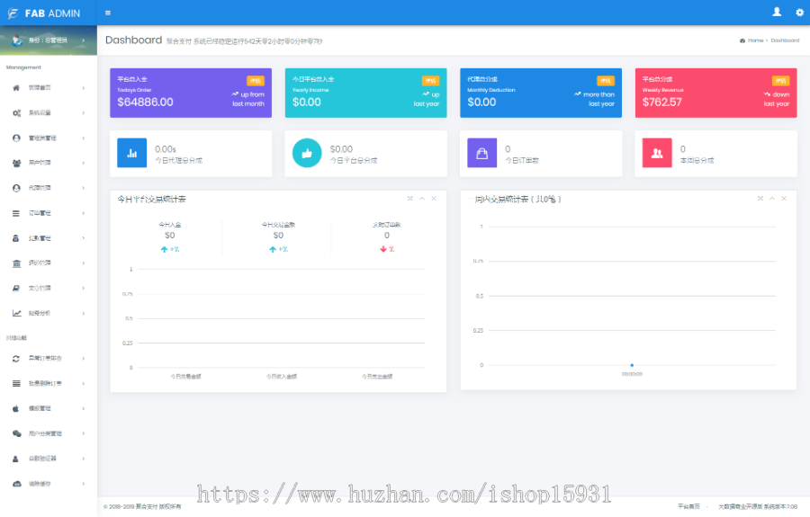Click the home icon in Management sidebar
The width and height of the screenshot is (810, 517).
pyautogui.click(x=16, y=88)
